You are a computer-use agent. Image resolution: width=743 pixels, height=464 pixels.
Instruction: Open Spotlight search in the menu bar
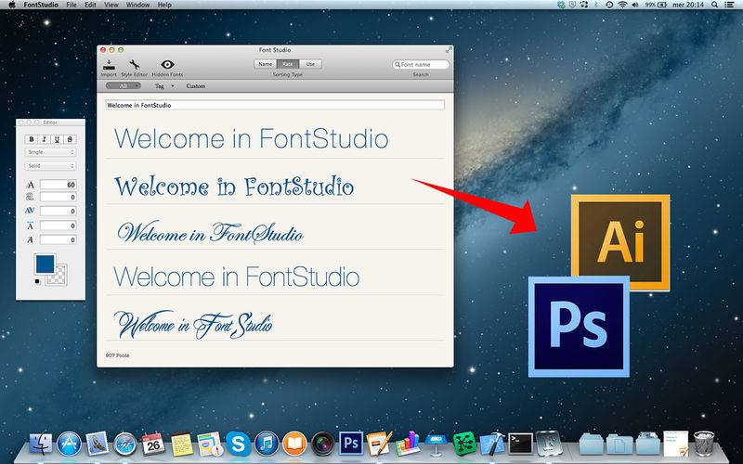(715, 5)
